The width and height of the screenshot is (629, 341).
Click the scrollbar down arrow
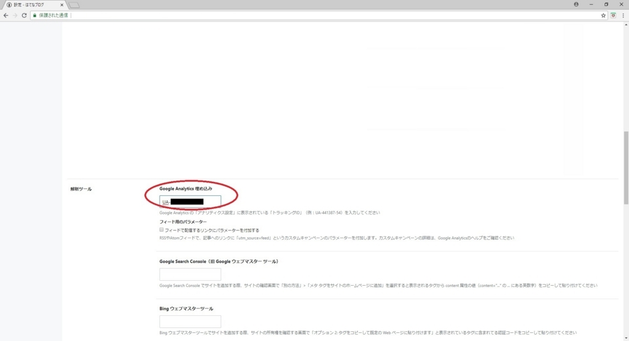click(626, 338)
